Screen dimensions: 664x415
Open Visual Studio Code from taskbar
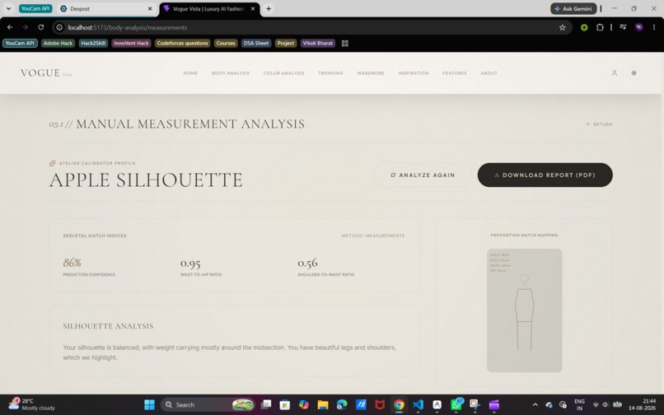(418, 404)
